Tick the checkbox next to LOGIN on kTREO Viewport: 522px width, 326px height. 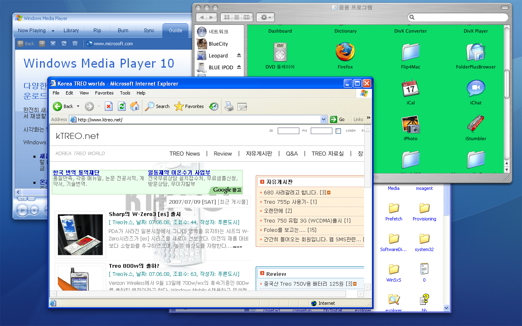point(338,131)
